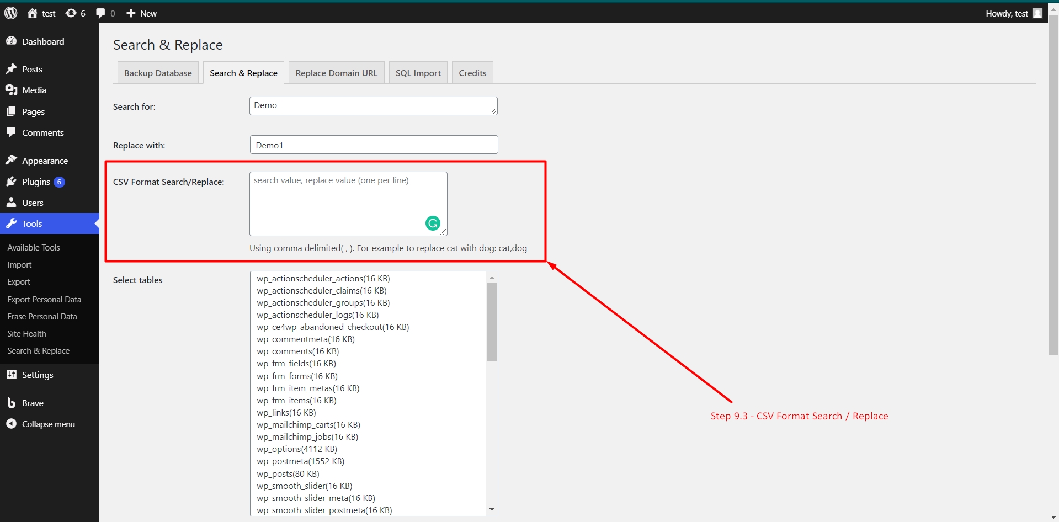
Task: Select wp_posts(80 KB) table
Action: [x=288, y=474]
